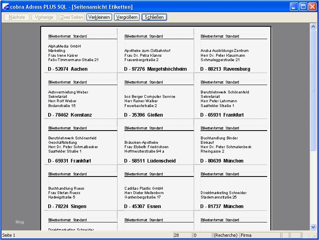Close the preview with Schließen button
319x240 pixels.
154,17
